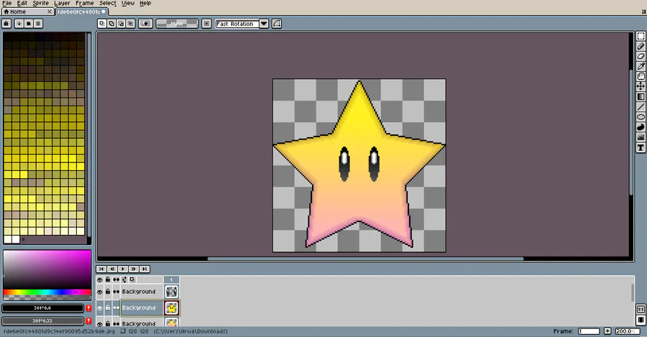The width and height of the screenshot is (647, 337).
Task: Click the rainbow hue slider
Action: point(47,292)
